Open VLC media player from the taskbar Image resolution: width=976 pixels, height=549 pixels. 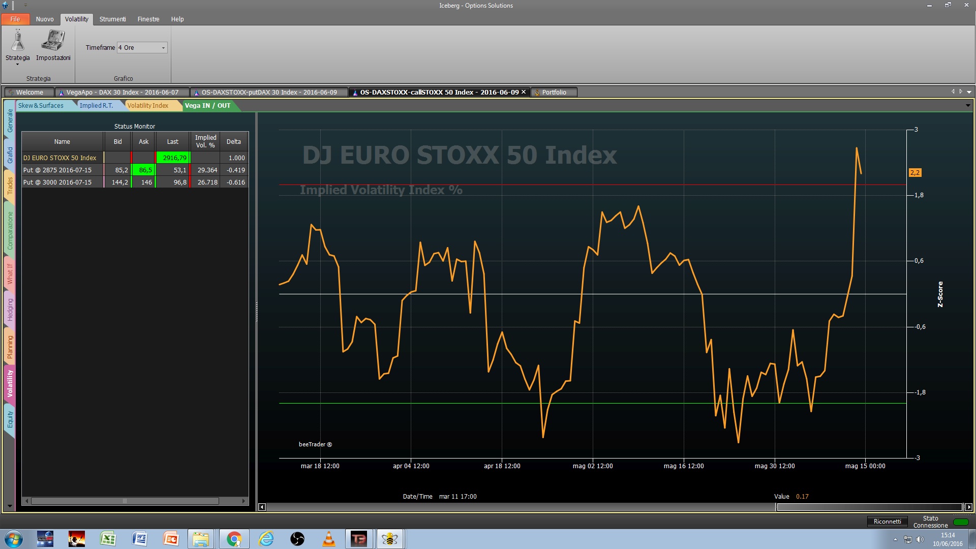pyautogui.click(x=329, y=539)
